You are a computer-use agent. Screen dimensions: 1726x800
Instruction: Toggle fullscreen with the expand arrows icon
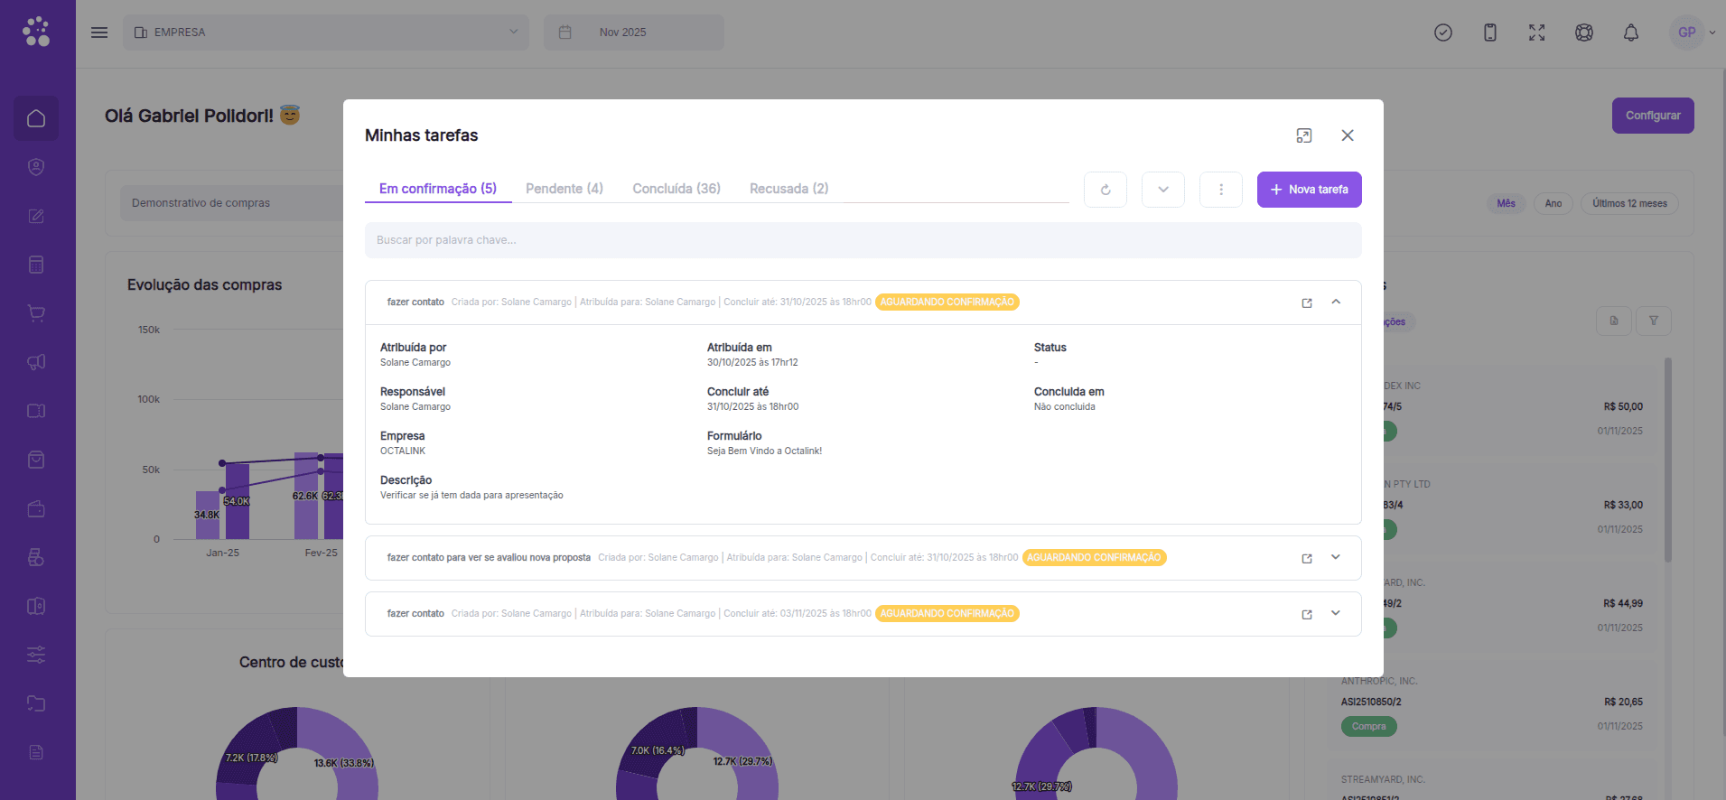pos(1537,33)
